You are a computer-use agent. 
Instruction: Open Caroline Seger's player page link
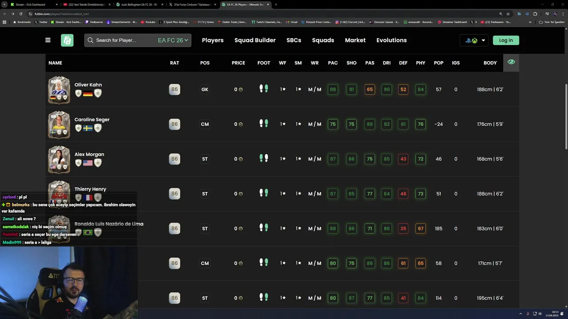(92, 120)
